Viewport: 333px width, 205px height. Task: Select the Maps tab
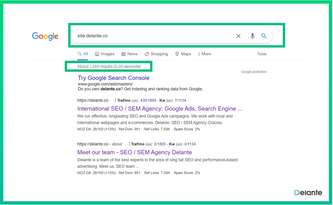(x=183, y=54)
